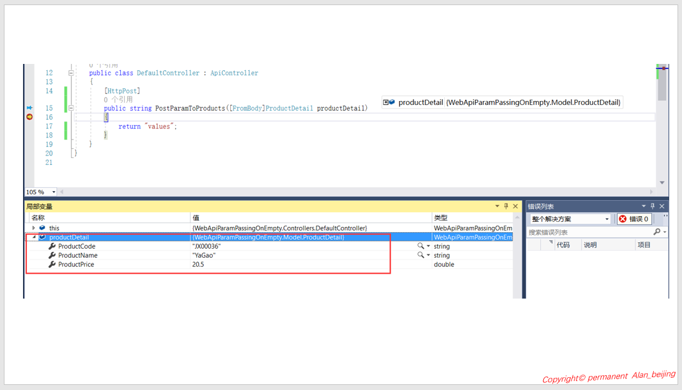
Task: Click the error list filter column header icon
Action: pos(550,242)
